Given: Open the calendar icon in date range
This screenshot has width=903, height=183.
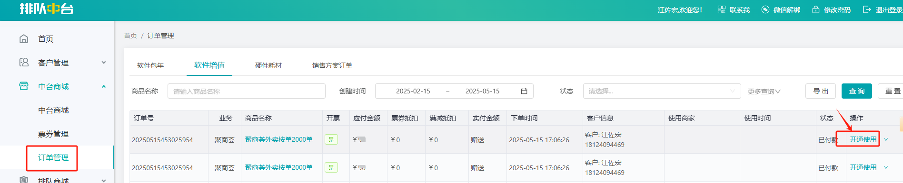Looking at the screenshot, I should 524,91.
